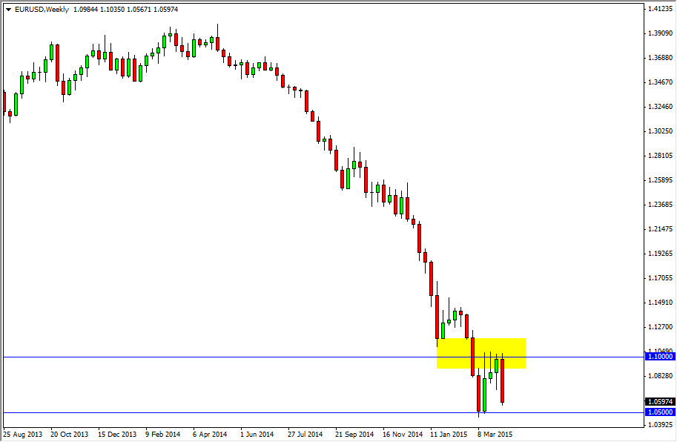The image size is (677, 442).
Task: Click the highlighted 1.05000 axis label
Action: click(658, 412)
